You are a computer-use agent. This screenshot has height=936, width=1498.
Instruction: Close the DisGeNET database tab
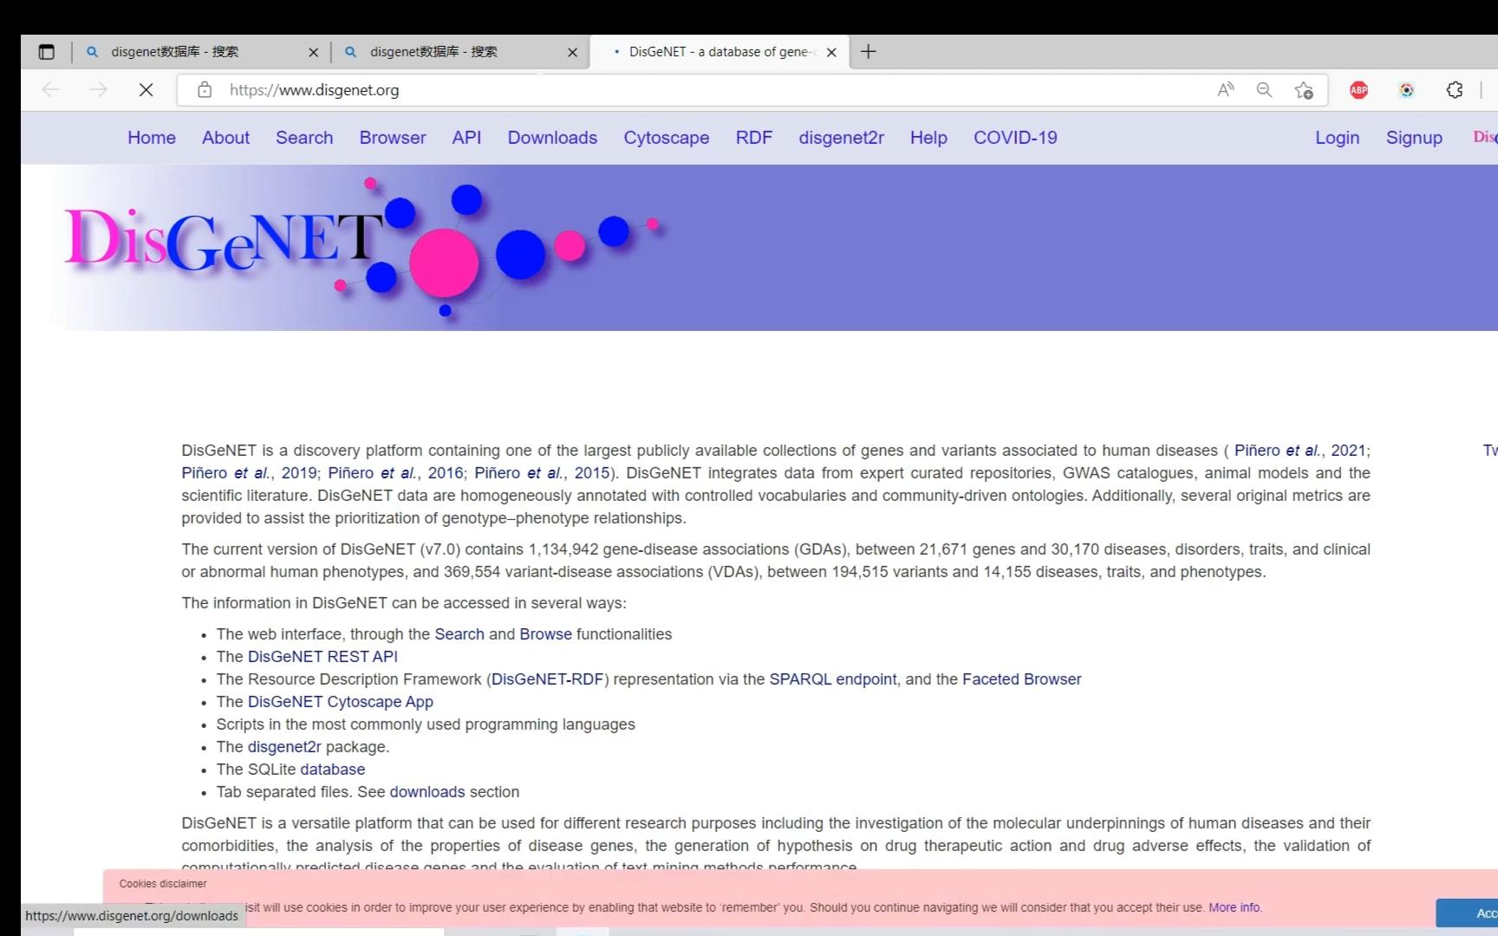[x=831, y=52]
